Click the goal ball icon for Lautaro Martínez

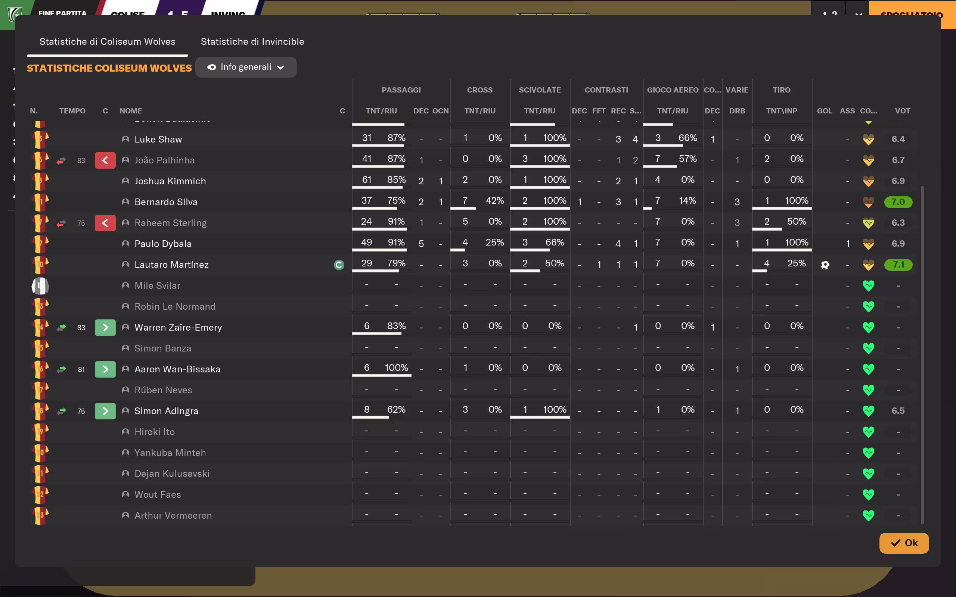point(825,265)
